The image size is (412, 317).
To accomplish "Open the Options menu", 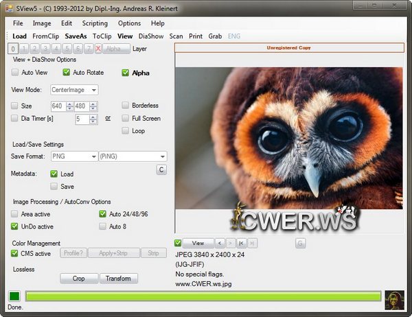I will [x=128, y=23].
